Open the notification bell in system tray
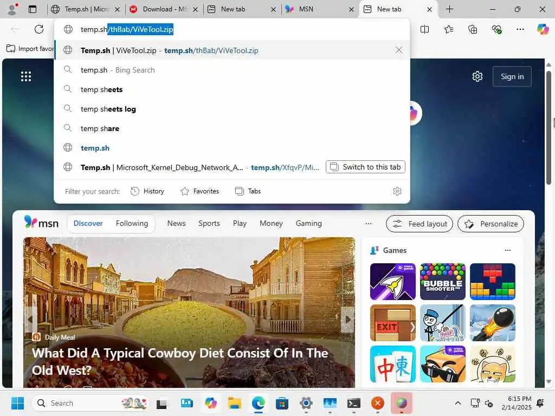 tap(540, 403)
